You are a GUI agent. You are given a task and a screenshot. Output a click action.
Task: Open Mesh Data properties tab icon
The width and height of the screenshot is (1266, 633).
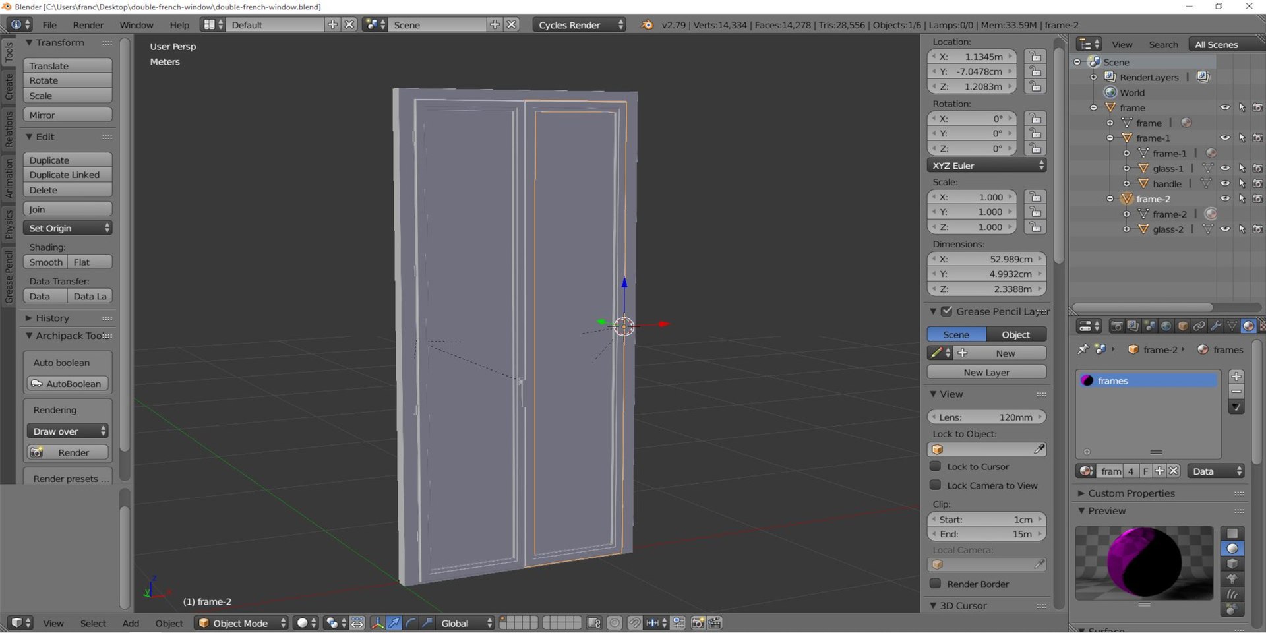pos(1232,326)
